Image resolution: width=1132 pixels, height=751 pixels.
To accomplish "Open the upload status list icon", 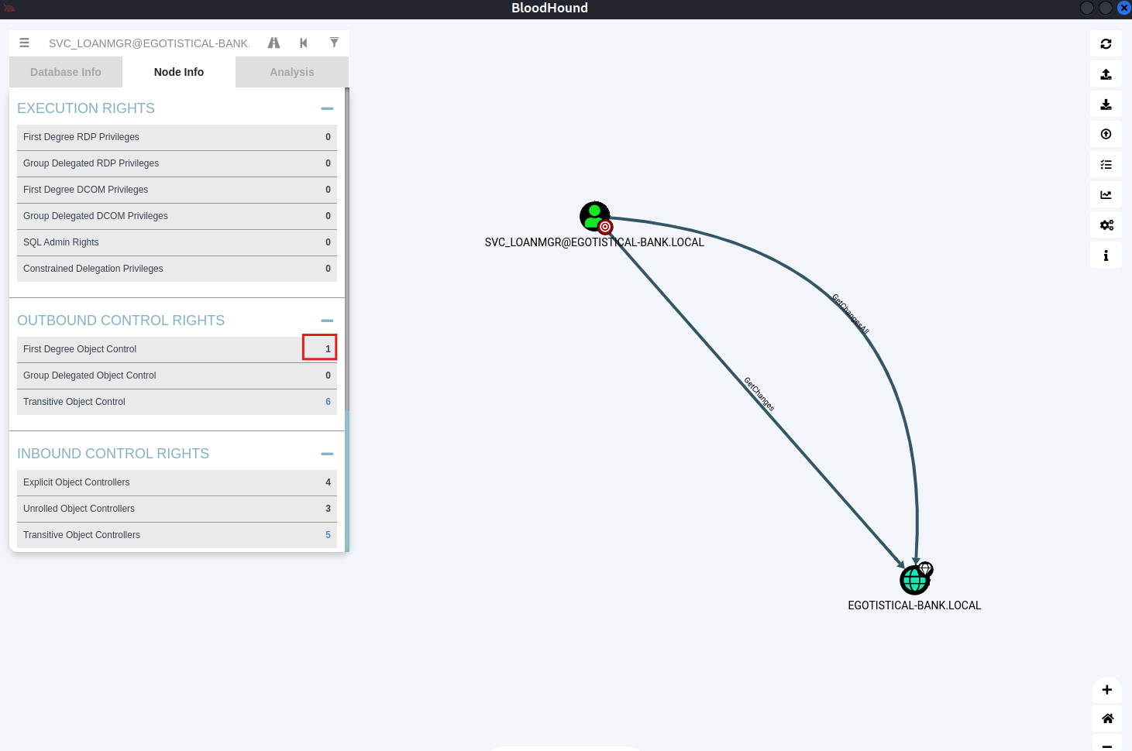I will pos(1106,165).
